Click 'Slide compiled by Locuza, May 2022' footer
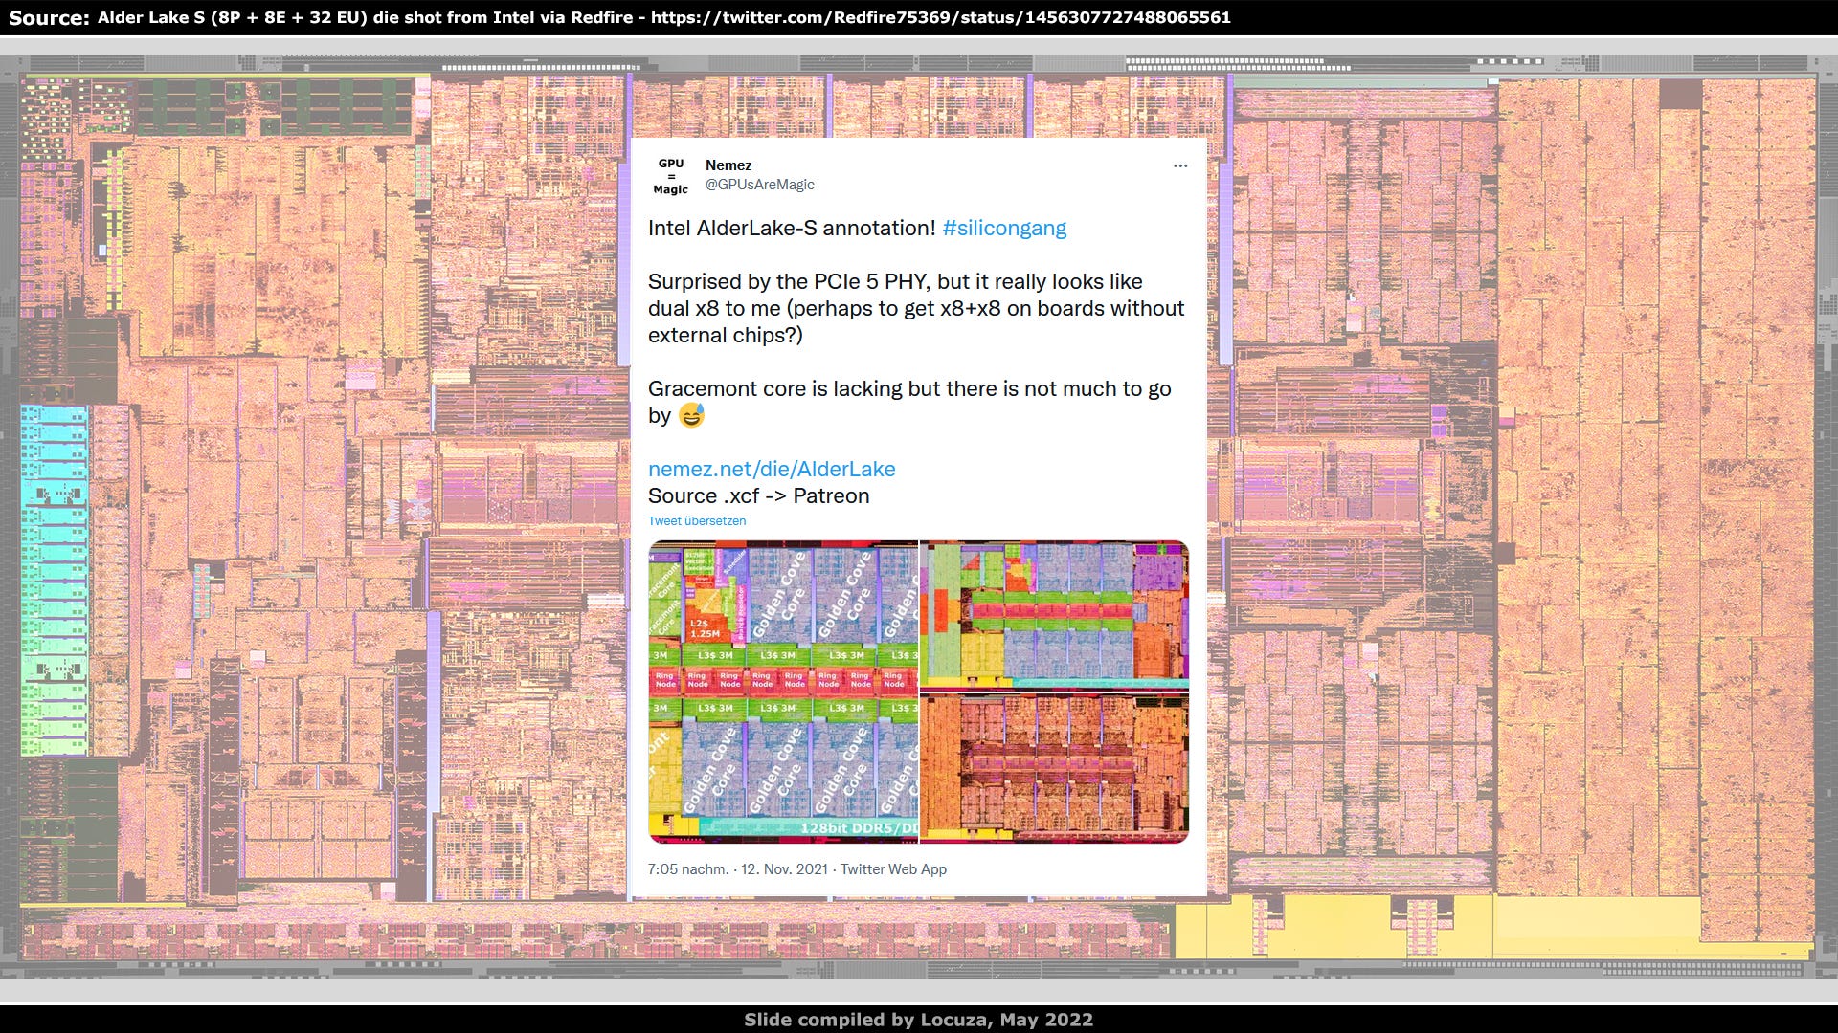 click(x=919, y=1020)
